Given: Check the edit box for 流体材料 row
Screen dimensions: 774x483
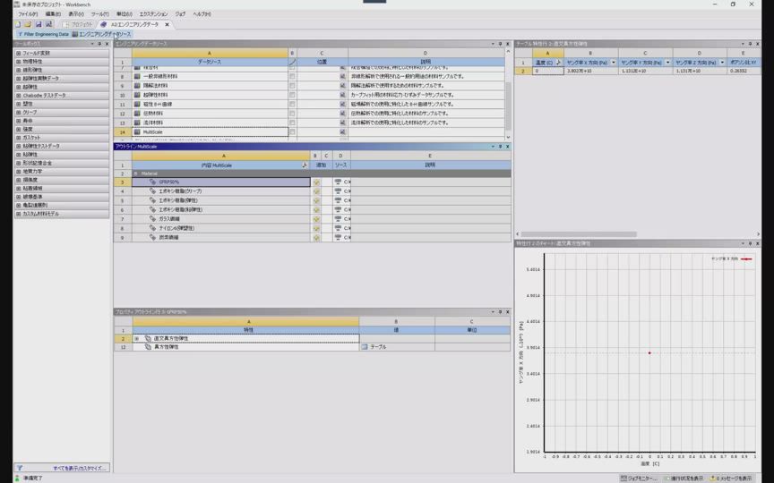Looking at the screenshot, I should (292, 123).
